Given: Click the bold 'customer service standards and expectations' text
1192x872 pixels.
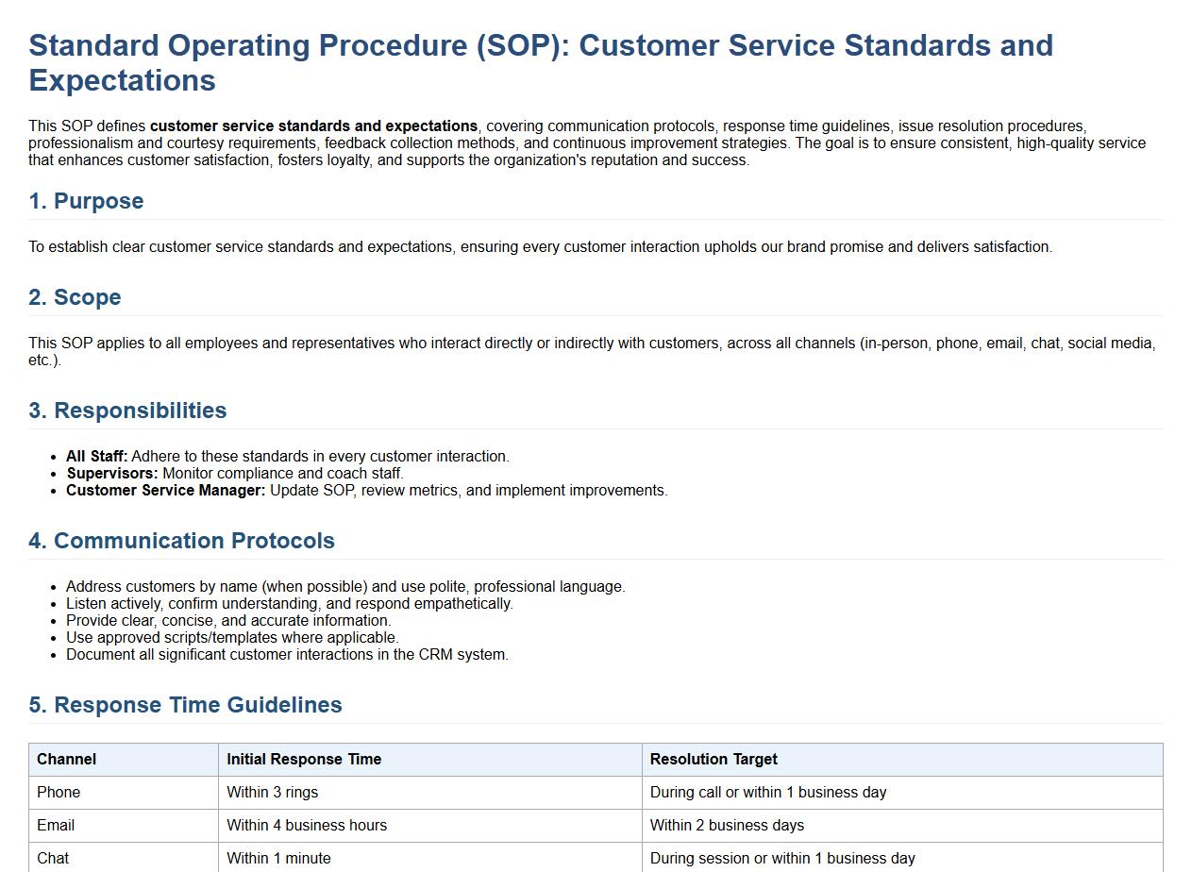Looking at the screenshot, I should 313,126.
